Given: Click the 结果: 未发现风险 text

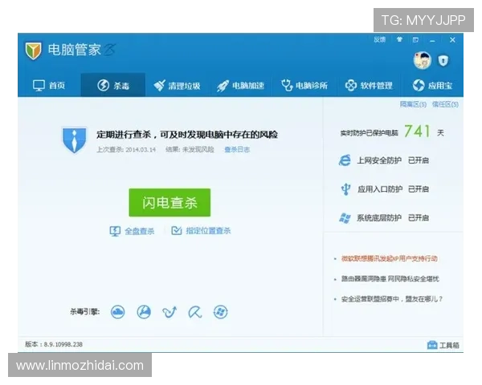Looking at the screenshot, I should [x=190, y=149].
